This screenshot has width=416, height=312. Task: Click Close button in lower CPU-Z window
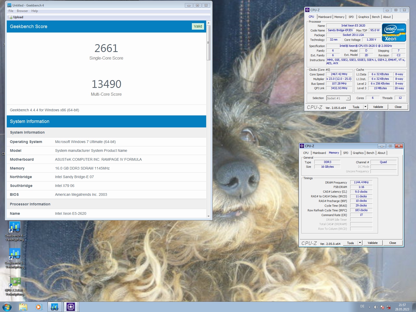[393, 243]
